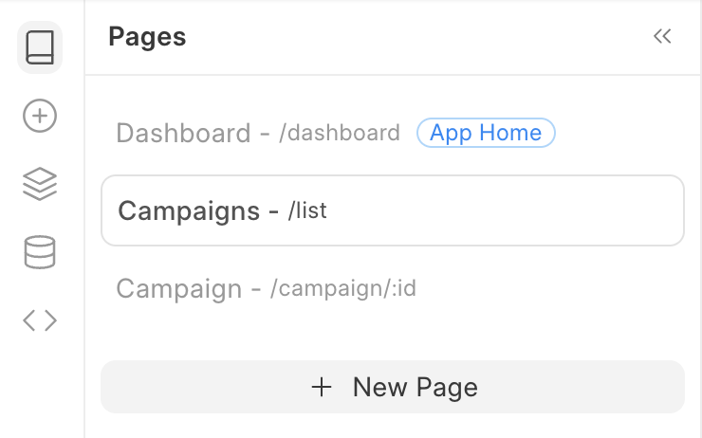Viewport: 702px width, 438px height.
Task: Collapse the Pages panel with double chevron
Action: (662, 37)
